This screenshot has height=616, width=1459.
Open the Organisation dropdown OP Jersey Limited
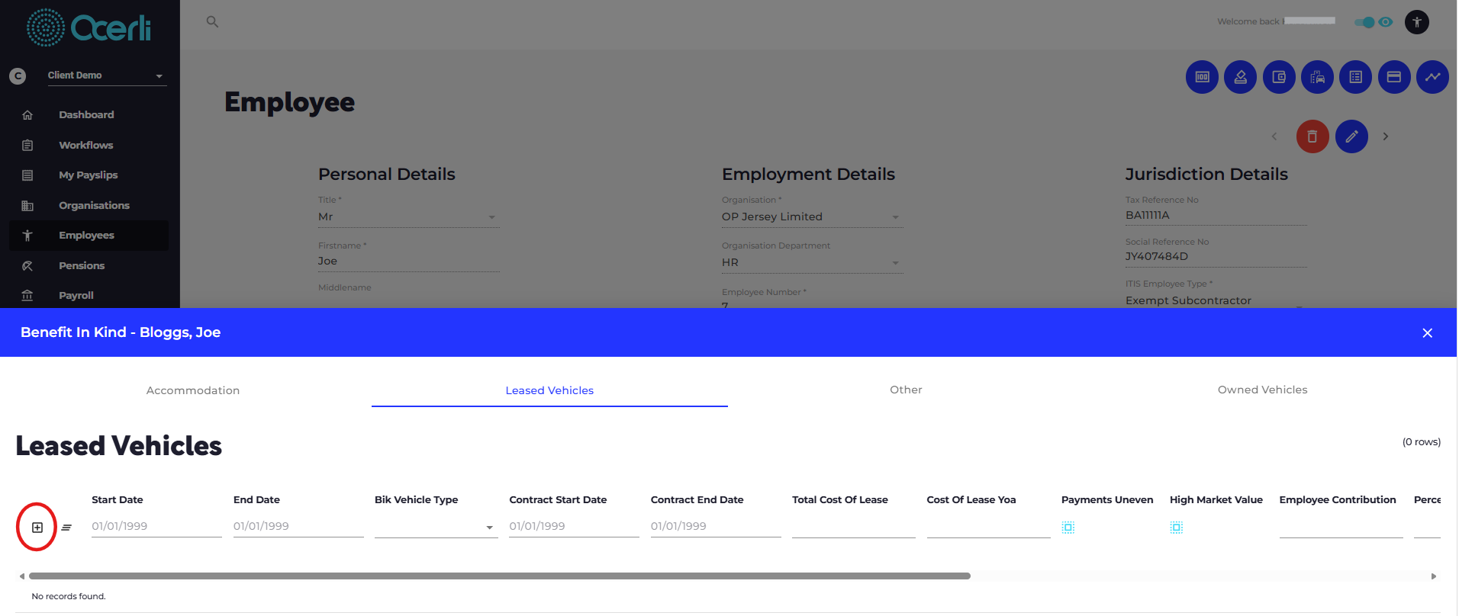click(x=812, y=217)
